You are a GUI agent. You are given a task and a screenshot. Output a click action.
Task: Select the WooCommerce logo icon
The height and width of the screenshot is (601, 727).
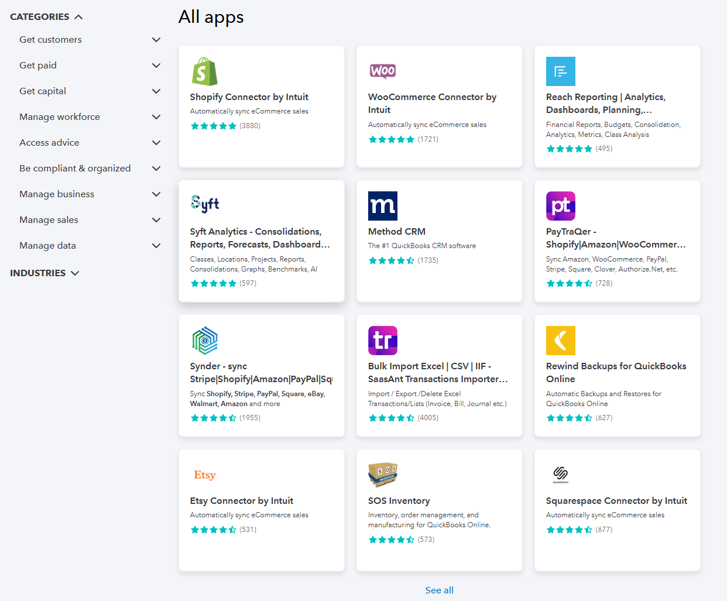point(382,71)
